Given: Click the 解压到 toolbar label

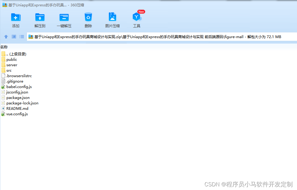Looking at the screenshot, I should tap(40, 26).
